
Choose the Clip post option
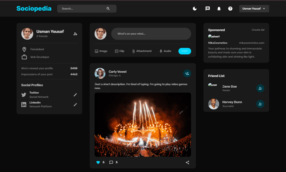click(x=119, y=51)
